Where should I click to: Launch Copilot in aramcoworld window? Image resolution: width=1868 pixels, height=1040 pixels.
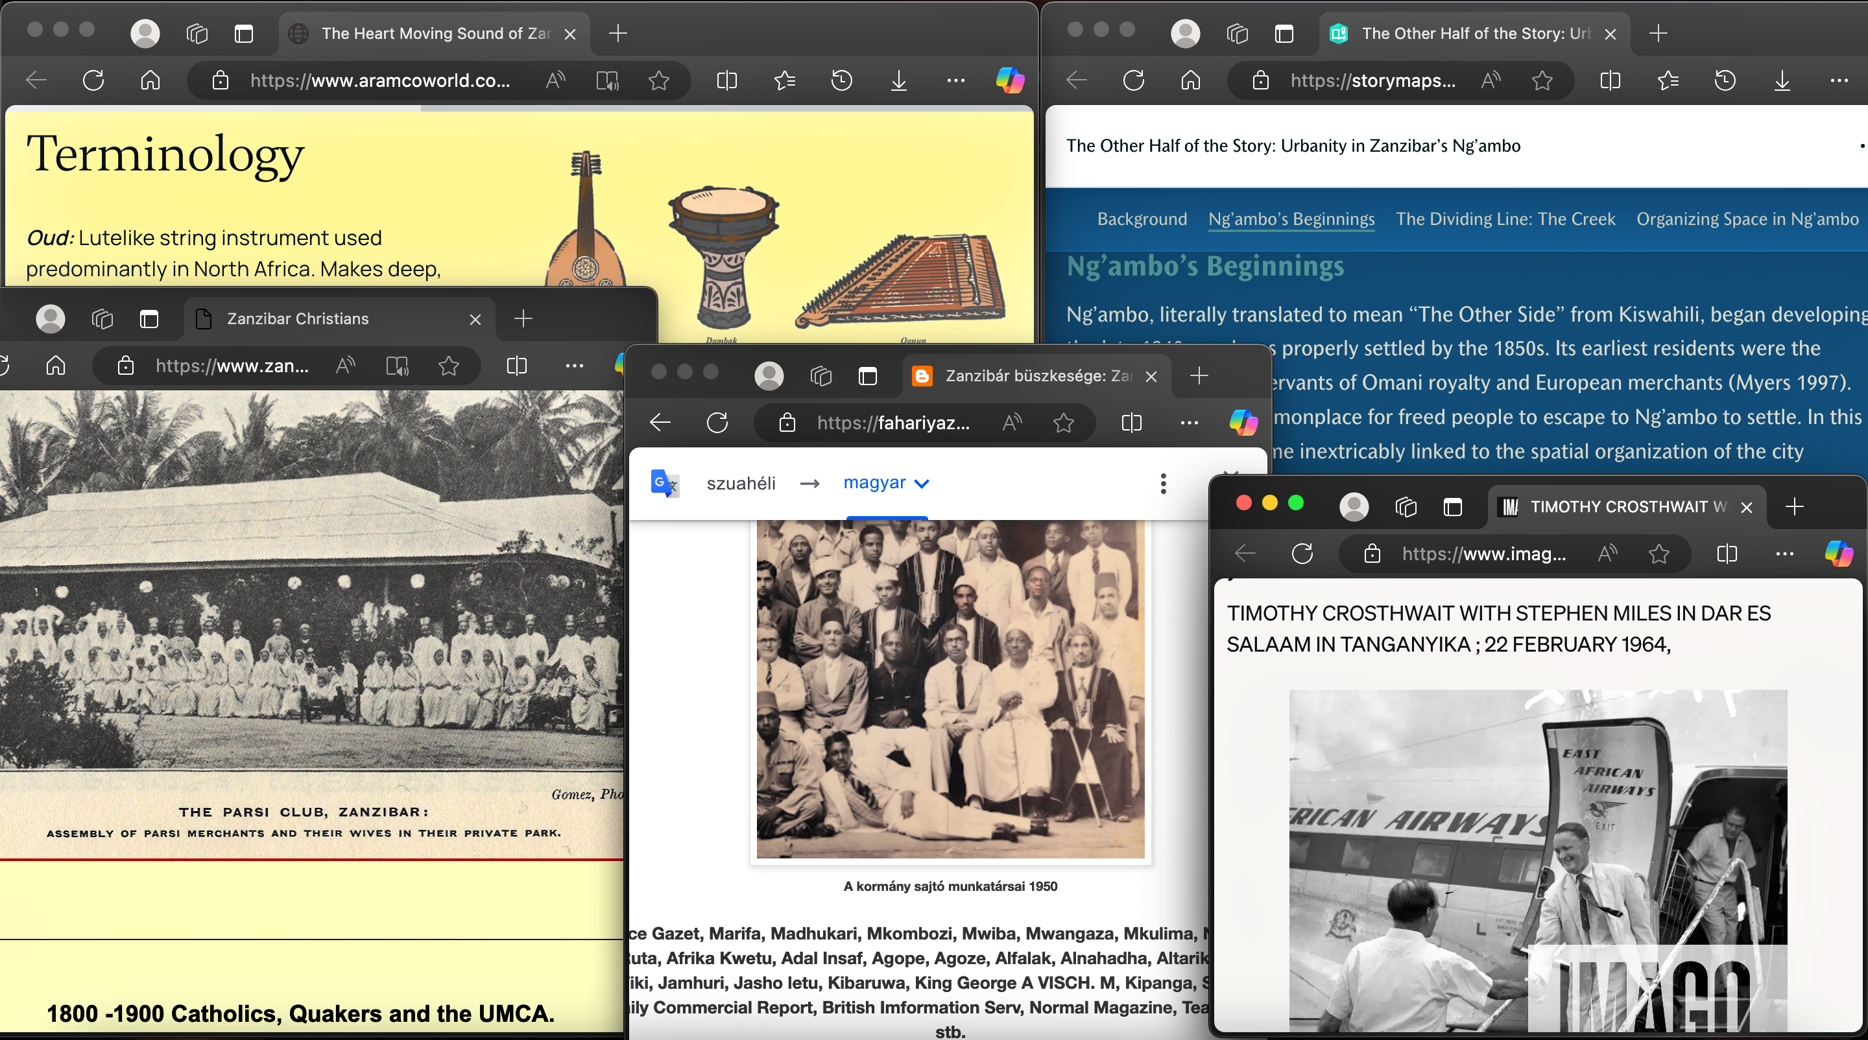coord(1010,80)
